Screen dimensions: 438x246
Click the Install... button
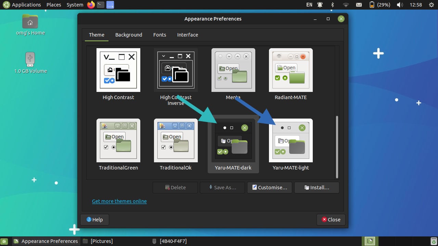317,188
